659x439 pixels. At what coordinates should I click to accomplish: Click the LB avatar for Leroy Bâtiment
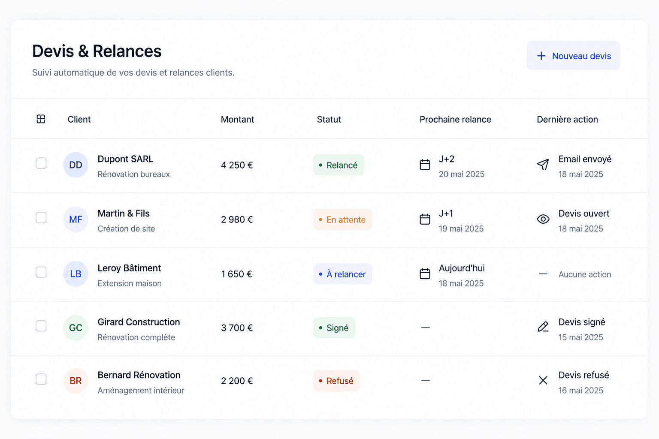pos(76,274)
